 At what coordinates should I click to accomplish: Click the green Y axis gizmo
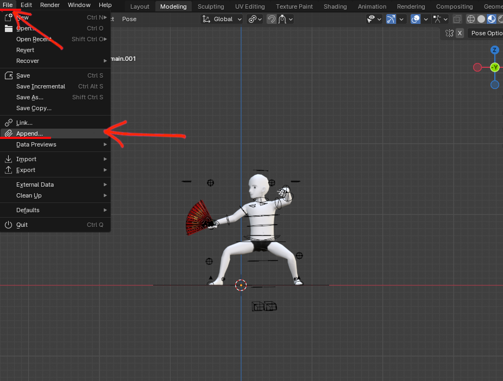494,67
